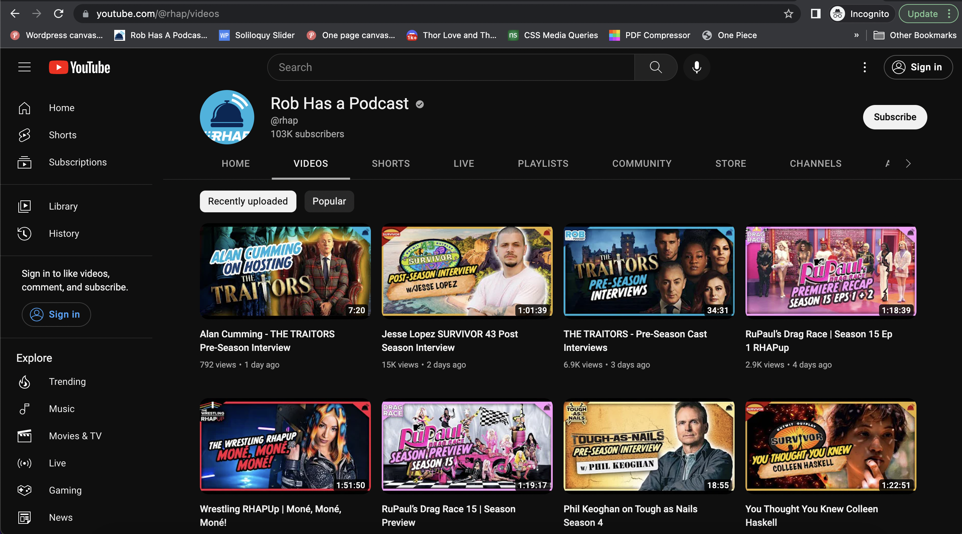Open the CSS Media Queries bookmark

click(553, 35)
